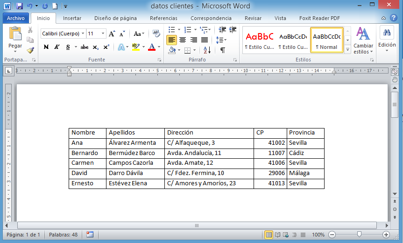Switch to the Insertar tab

pos(72,18)
